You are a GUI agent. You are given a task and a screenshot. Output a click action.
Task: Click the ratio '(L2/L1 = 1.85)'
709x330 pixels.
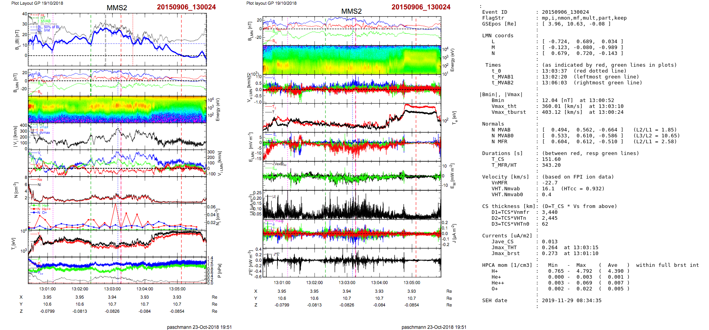pyautogui.click(x=655, y=130)
